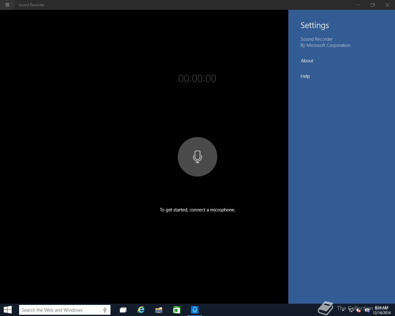
Task: Open File Explorer from the taskbar
Action: click(x=159, y=310)
